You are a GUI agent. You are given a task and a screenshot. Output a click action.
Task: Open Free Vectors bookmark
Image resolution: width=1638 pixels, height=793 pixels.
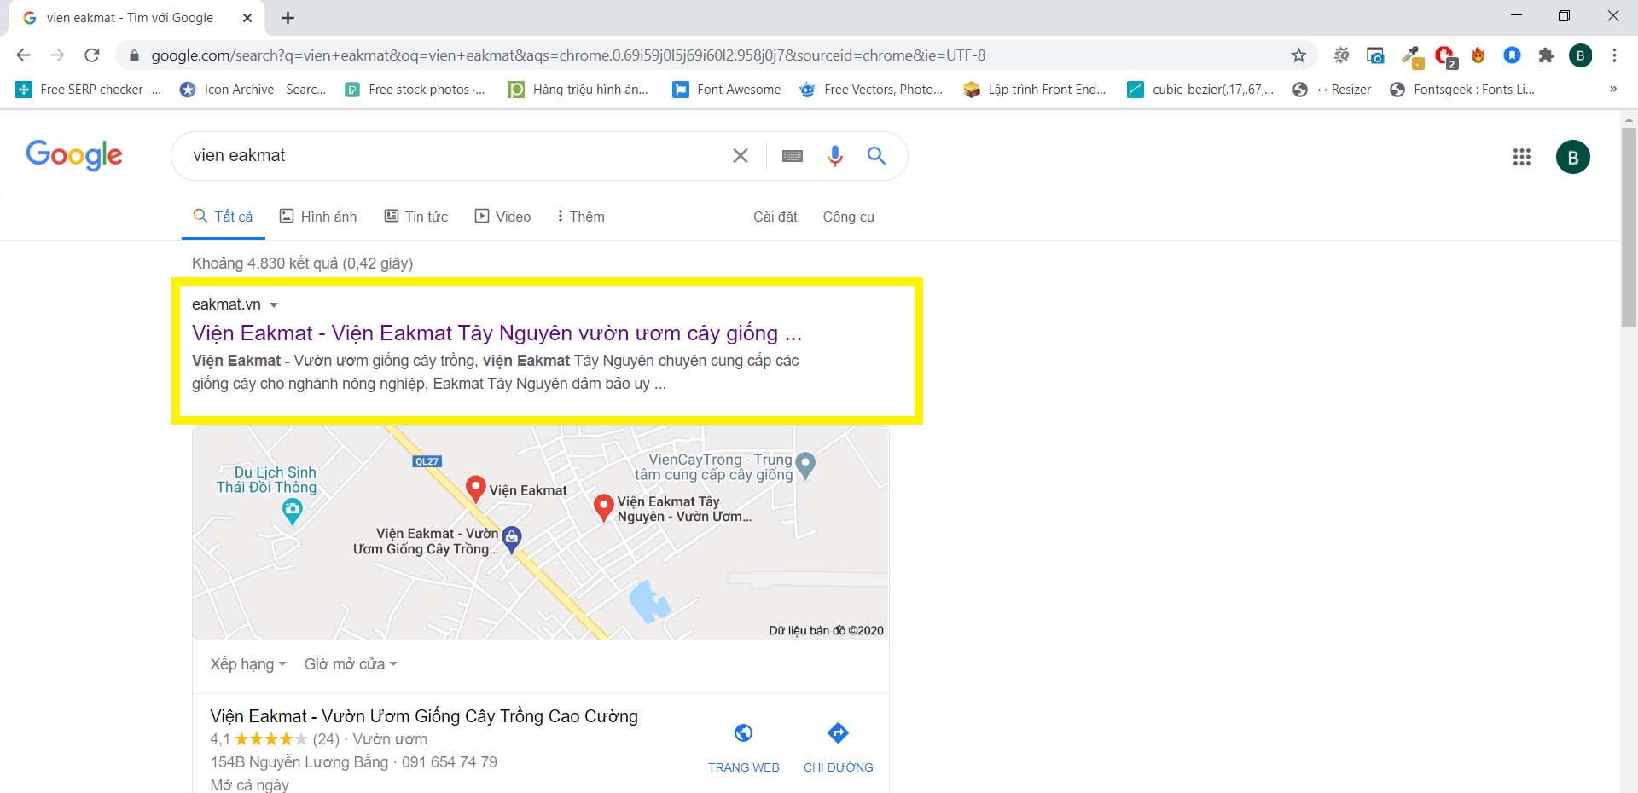pyautogui.click(x=871, y=90)
